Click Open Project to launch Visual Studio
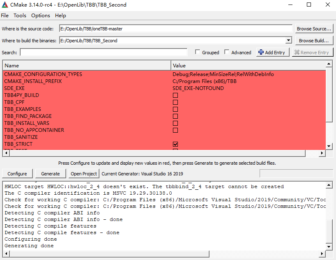 click(x=83, y=173)
